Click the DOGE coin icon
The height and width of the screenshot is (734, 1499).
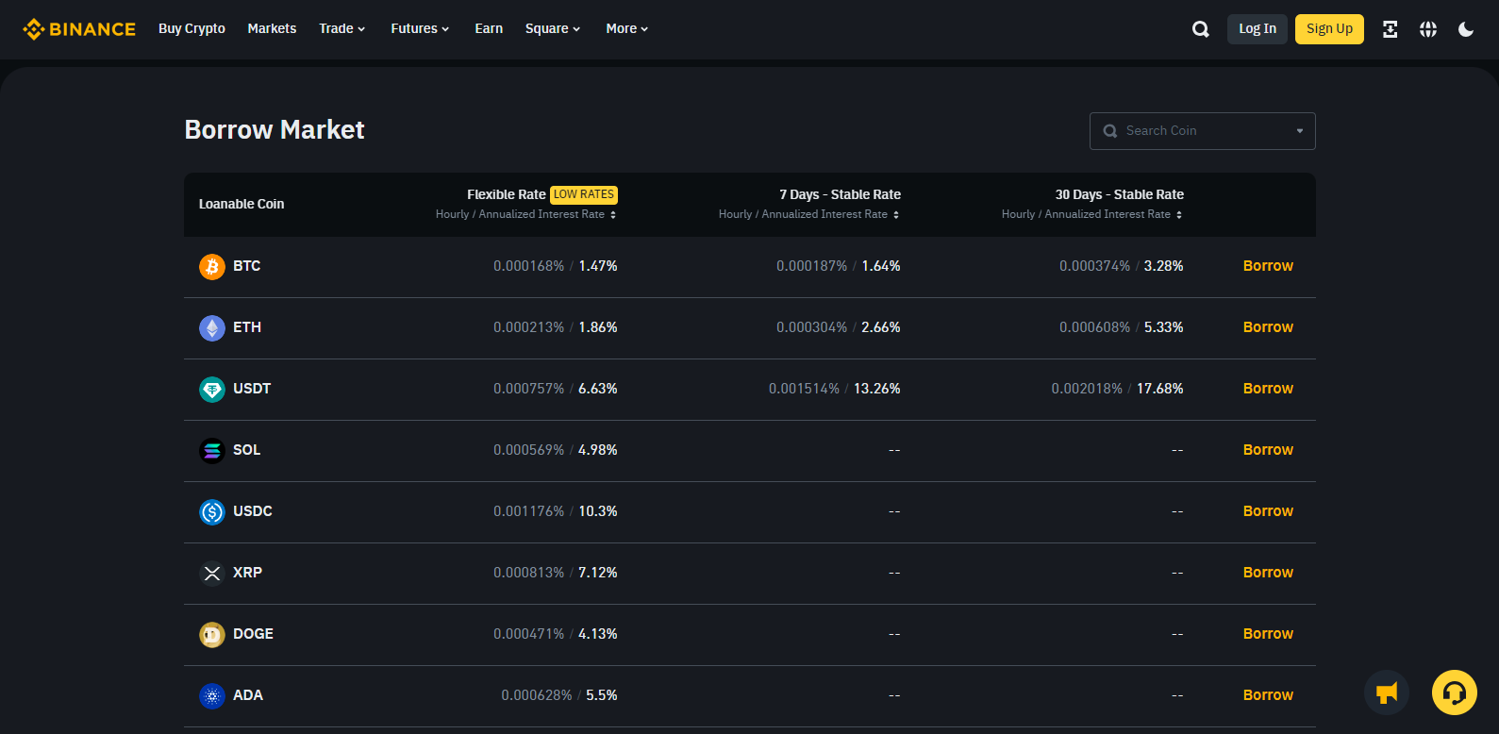[212, 635]
